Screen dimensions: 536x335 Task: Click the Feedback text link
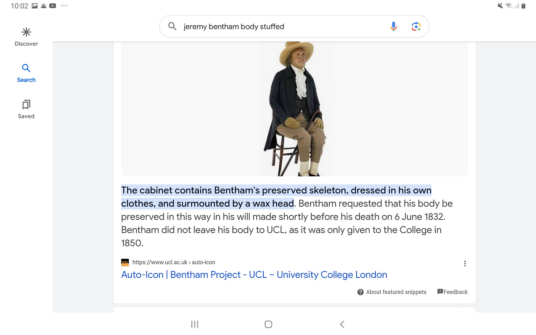point(455,292)
